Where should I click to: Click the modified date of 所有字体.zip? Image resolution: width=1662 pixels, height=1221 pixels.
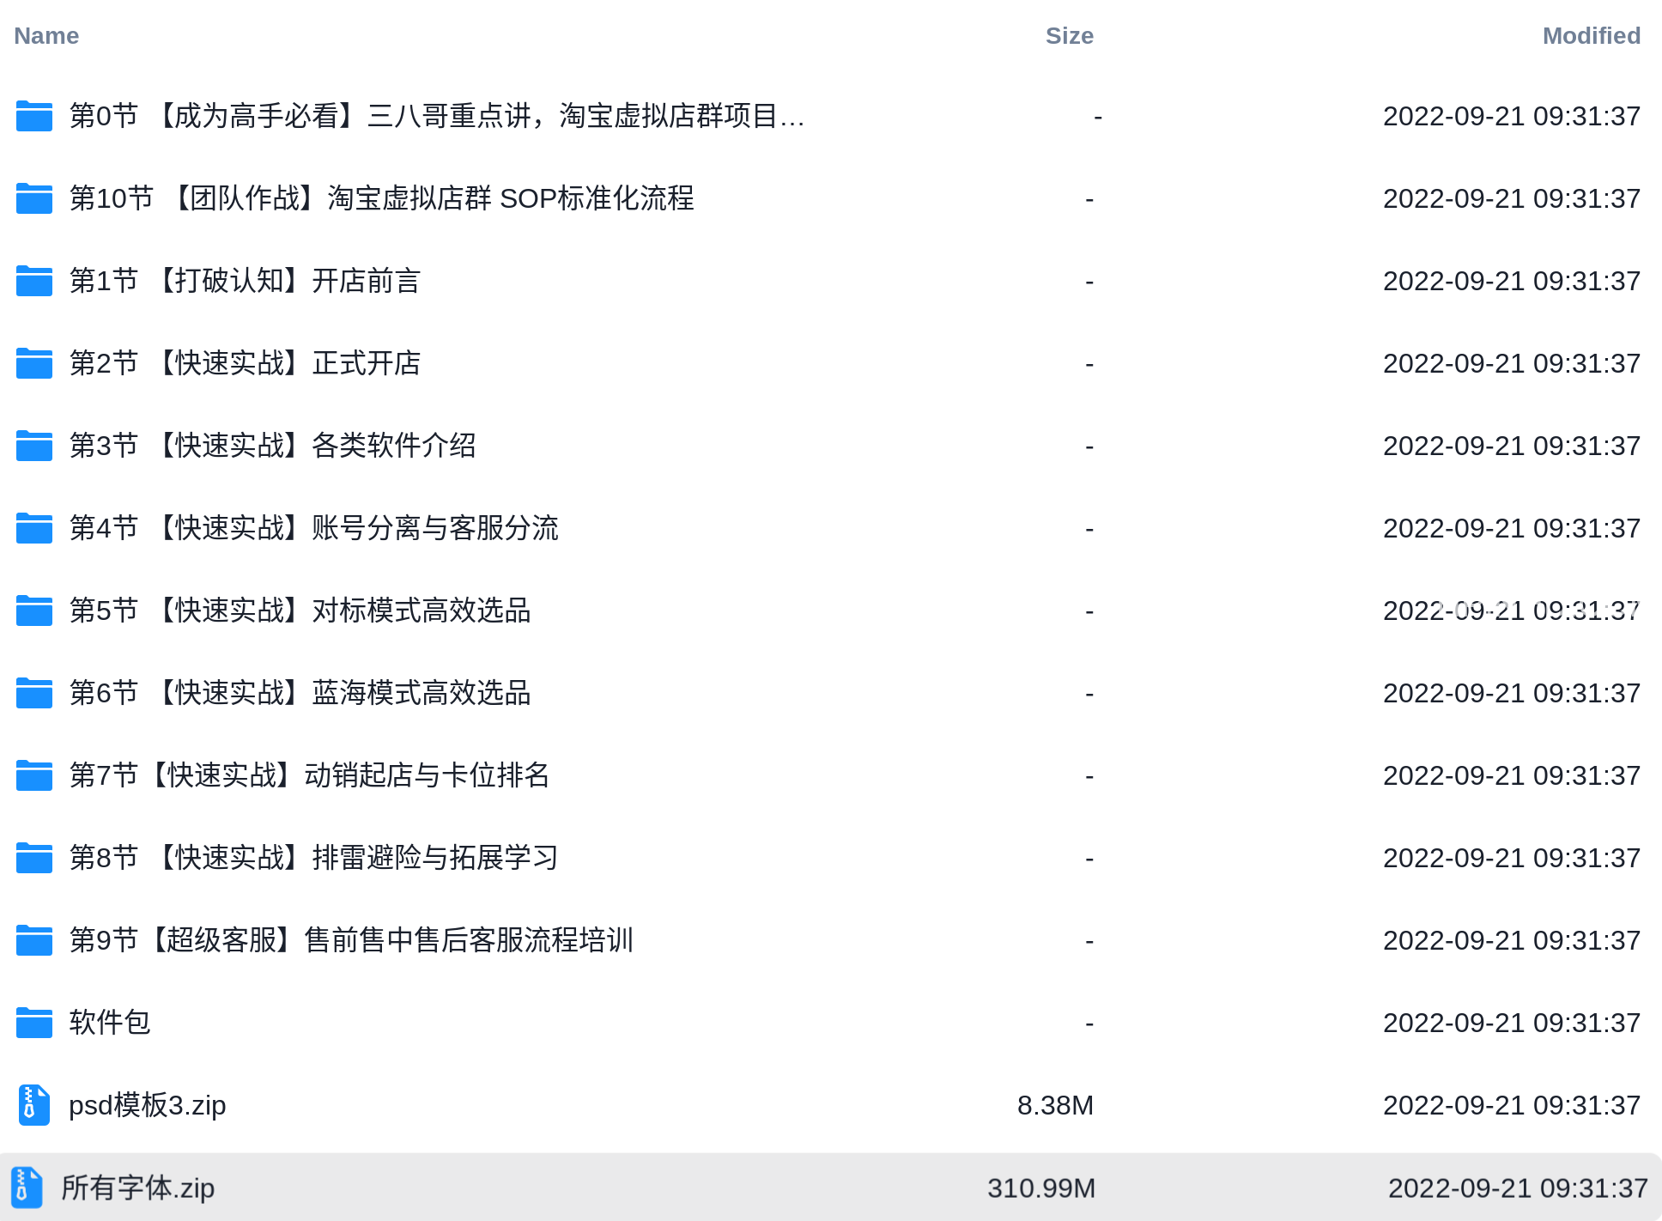1518,1188
